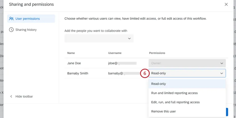Click the Jane Doe name cell
The image size is (236, 118).
point(74,63)
